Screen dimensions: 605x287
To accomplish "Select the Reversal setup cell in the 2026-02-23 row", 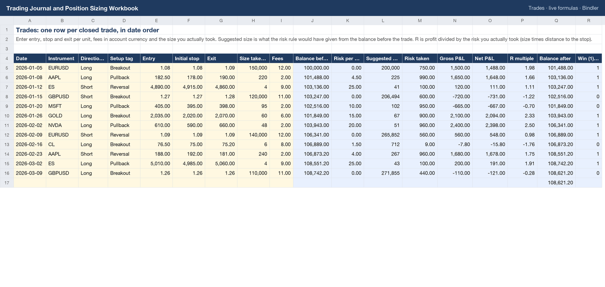I will click(124, 154).
